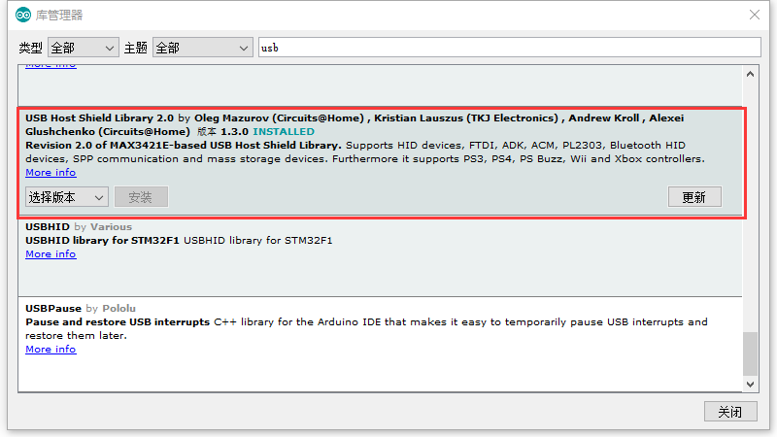Click the Arduino logo icon in title bar
This screenshot has height=437, width=777.
click(22, 15)
